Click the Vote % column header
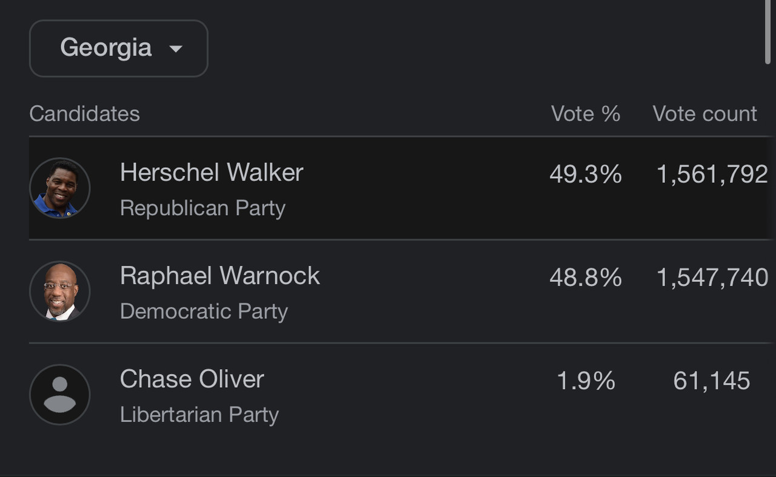Screen dimensions: 776x477 (586, 113)
